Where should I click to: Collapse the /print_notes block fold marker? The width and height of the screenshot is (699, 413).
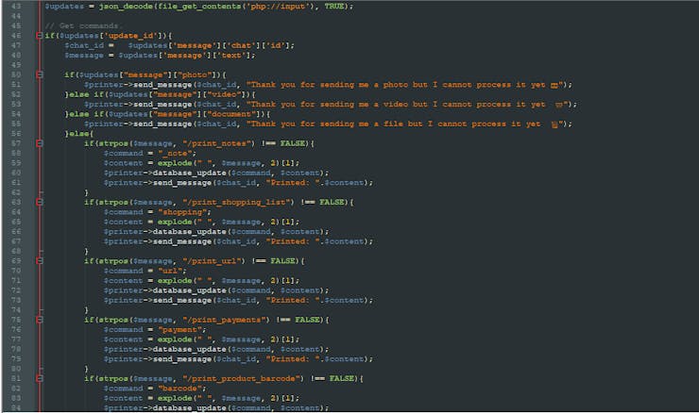tap(40, 143)
